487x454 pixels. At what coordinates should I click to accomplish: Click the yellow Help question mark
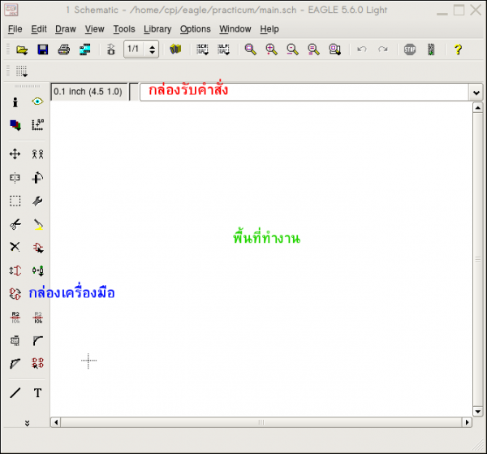458,50
